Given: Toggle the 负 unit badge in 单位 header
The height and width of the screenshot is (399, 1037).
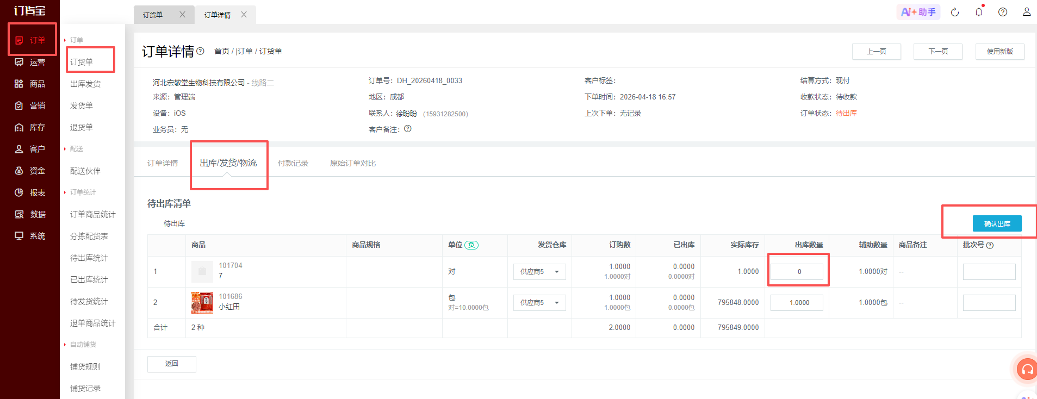Looking at the screenshot, I should coord(471,245).
